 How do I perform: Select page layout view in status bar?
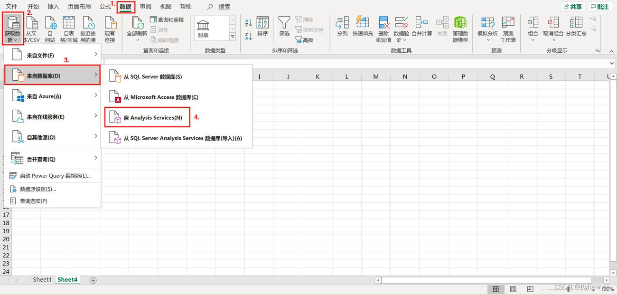click(x=513, y=289)
